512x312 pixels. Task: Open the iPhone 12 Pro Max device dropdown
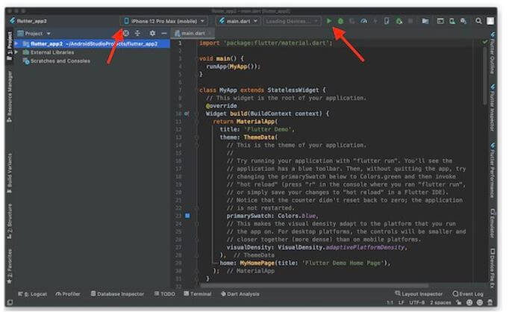pos(166,22)
